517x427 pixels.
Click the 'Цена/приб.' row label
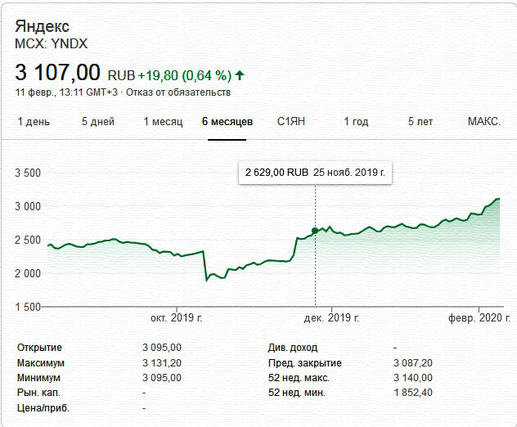coord(43,408)
